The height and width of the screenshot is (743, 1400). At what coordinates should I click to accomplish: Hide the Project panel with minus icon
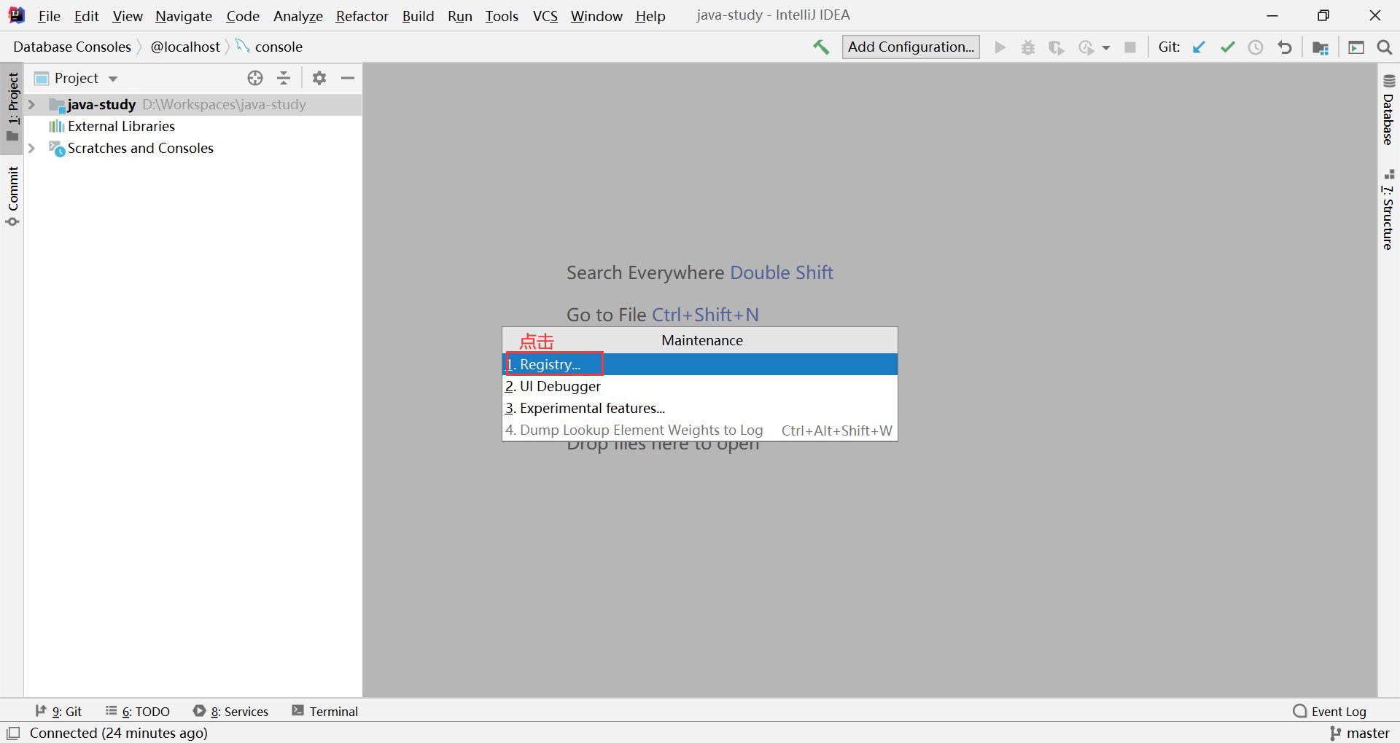348,78
